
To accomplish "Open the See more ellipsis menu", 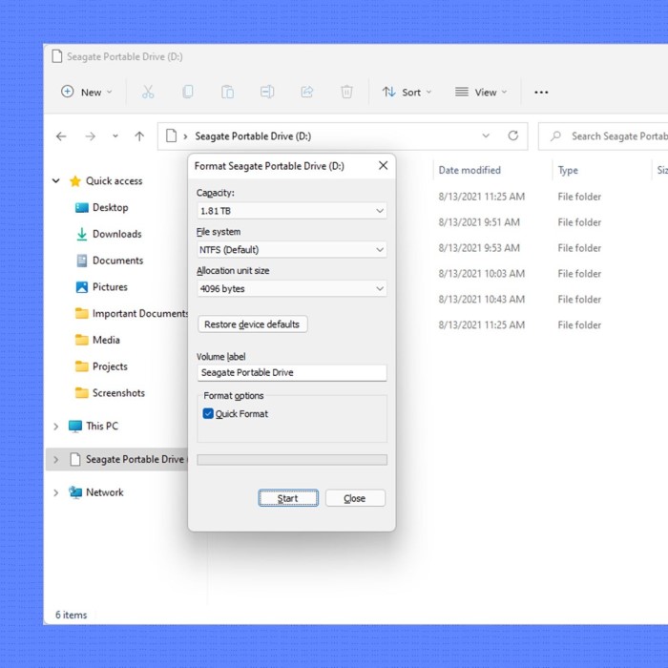I will click(x=541, y=92).
